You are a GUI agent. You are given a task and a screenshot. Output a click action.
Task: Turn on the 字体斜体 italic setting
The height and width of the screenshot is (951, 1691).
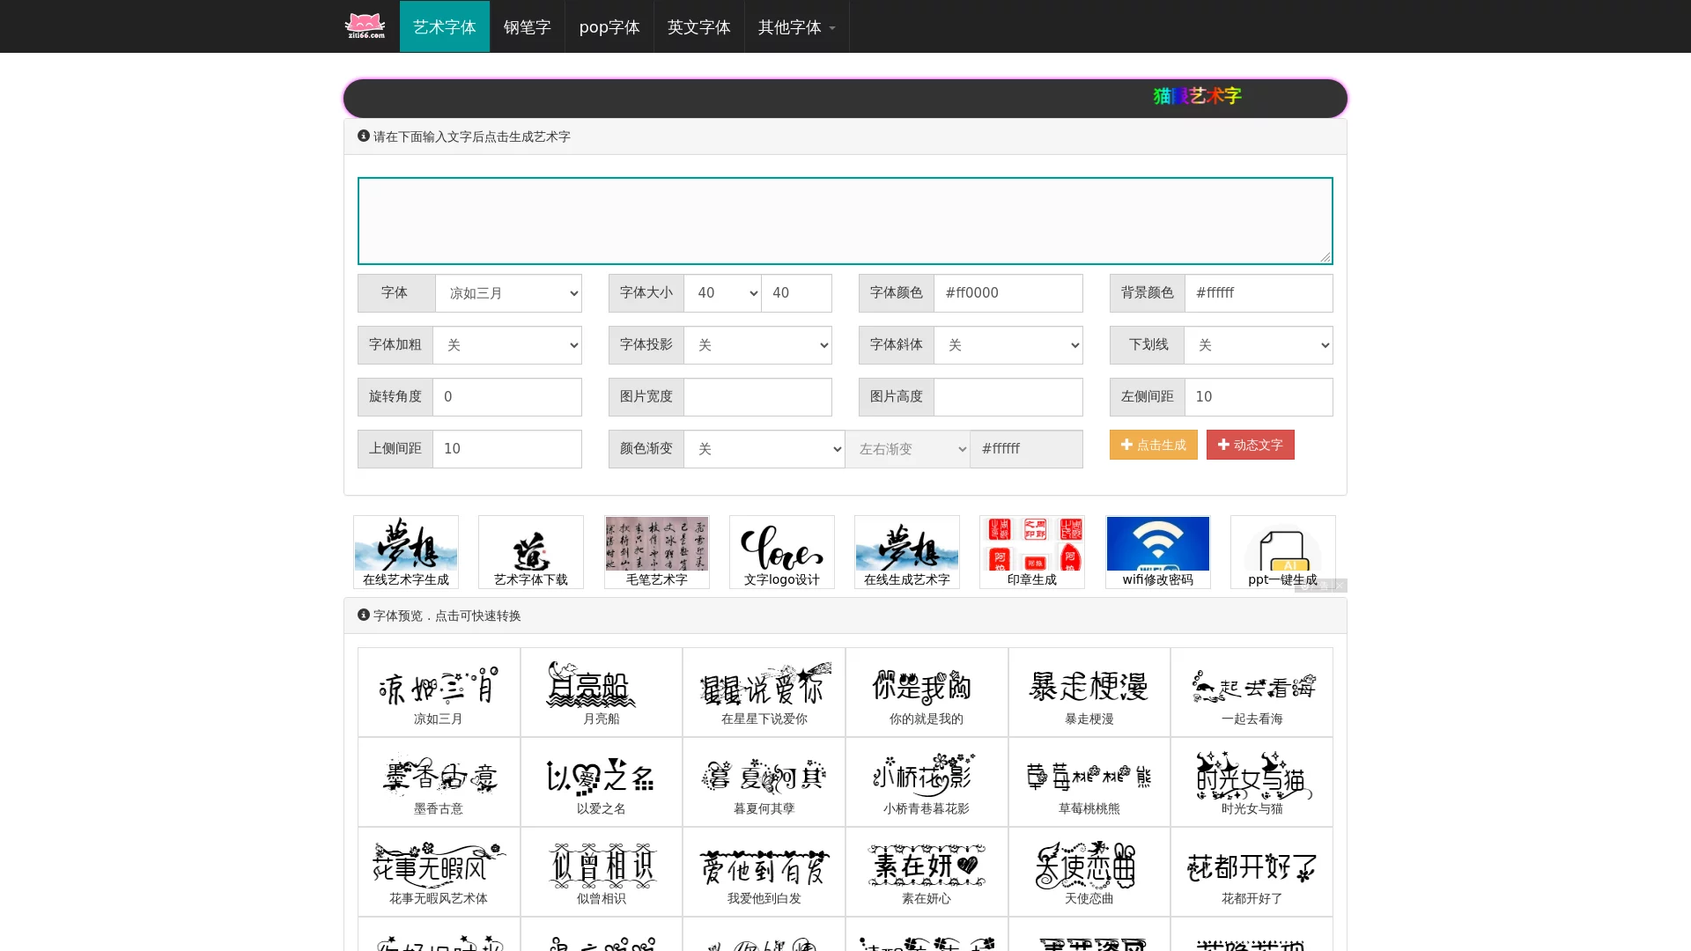[x=1008, y=344]
